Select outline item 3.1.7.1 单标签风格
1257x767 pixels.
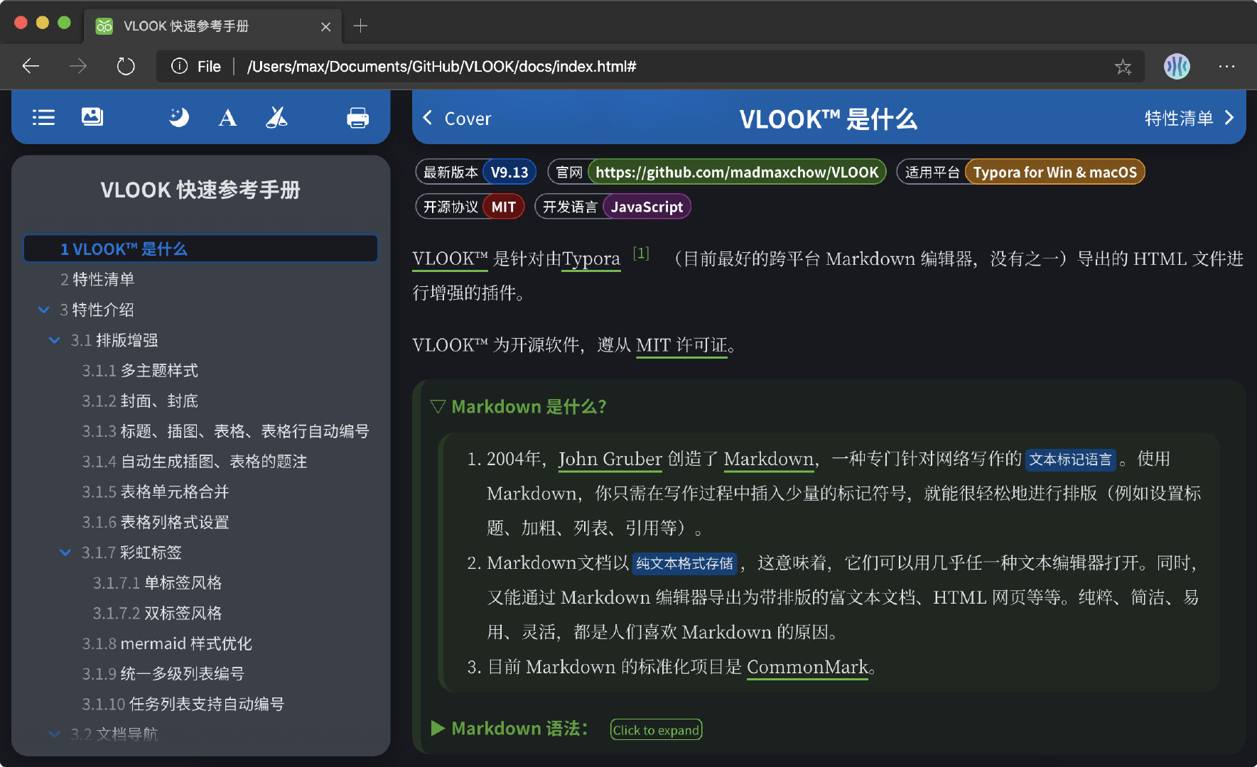point(157,583)
